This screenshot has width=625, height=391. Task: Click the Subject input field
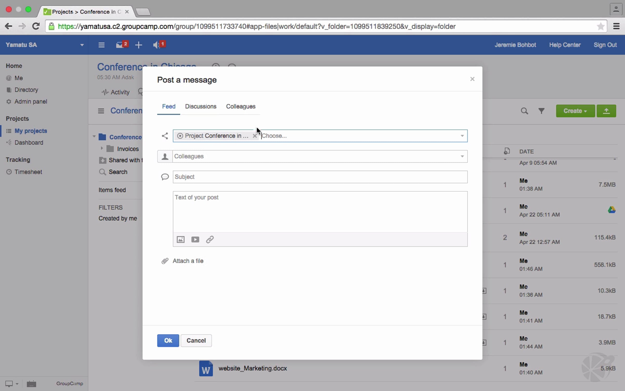point(320,177)
